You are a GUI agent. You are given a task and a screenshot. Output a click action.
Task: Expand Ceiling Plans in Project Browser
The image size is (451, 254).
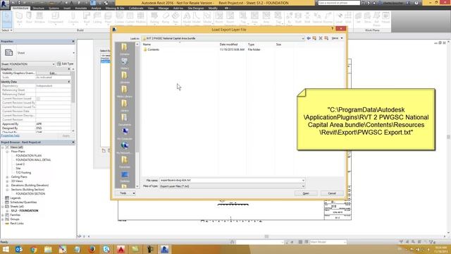point(7,177)
